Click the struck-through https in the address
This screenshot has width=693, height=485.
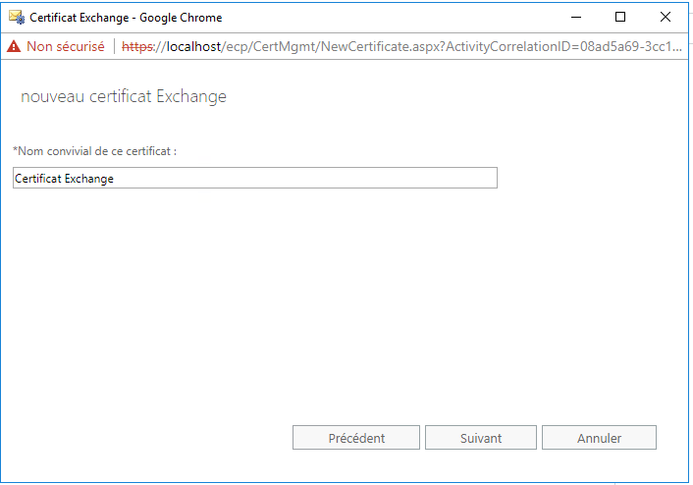click(x=137, y=46)
